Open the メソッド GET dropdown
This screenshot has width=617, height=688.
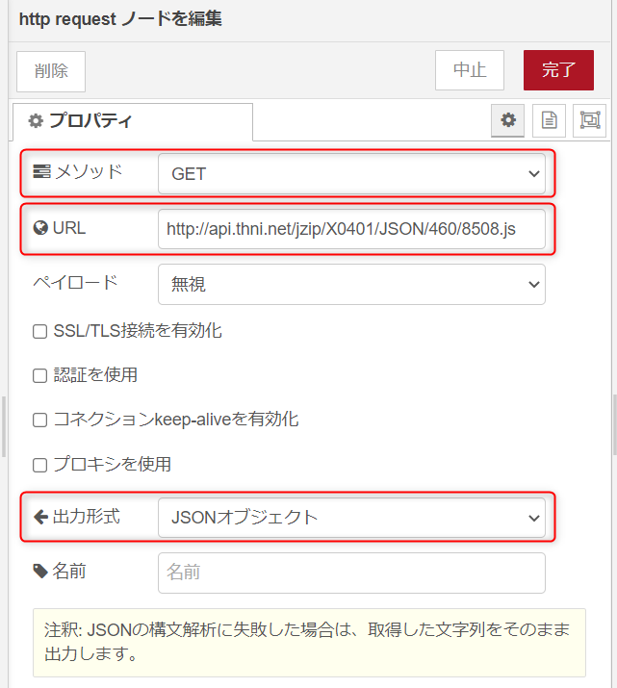click(351, 174)
